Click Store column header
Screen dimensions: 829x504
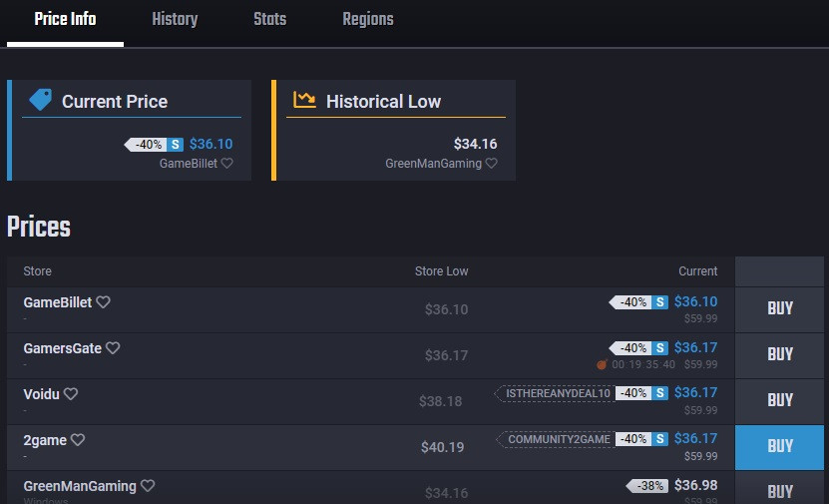[38, 271]
